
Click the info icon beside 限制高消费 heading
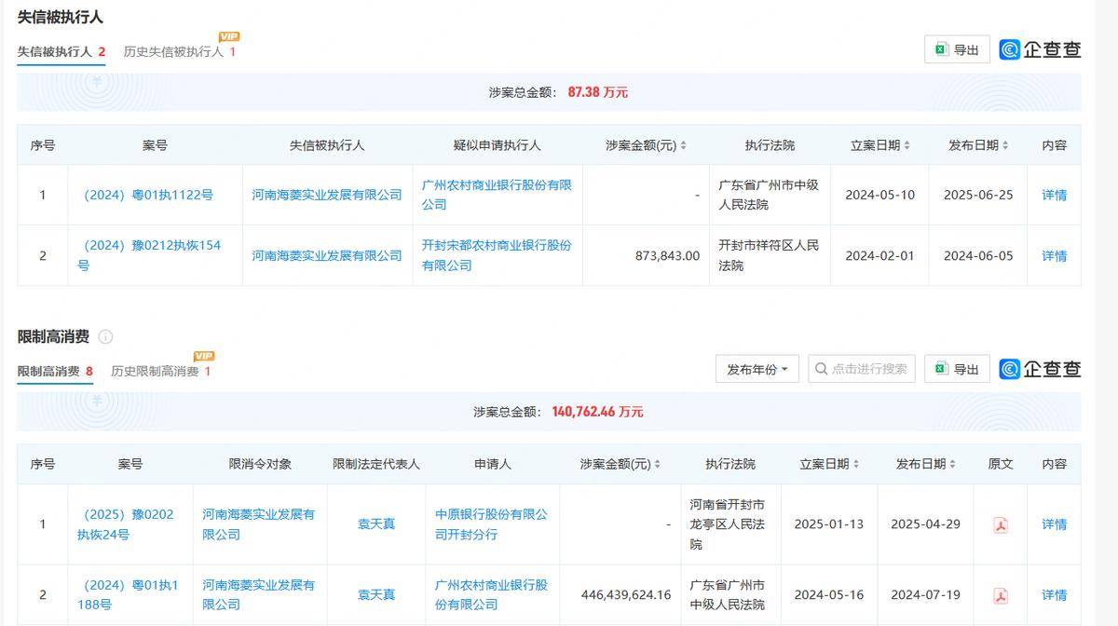tap(105, 337)
